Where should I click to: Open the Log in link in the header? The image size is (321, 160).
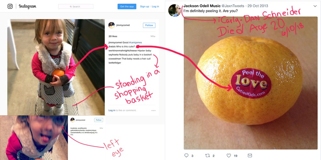(x=155, y=7)
